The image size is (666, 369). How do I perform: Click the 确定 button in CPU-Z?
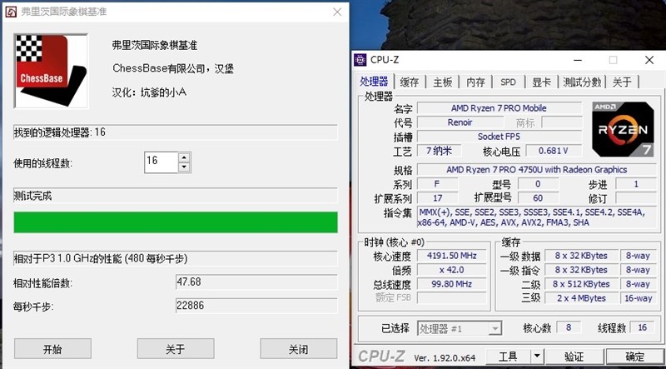[x=635, y=357]
